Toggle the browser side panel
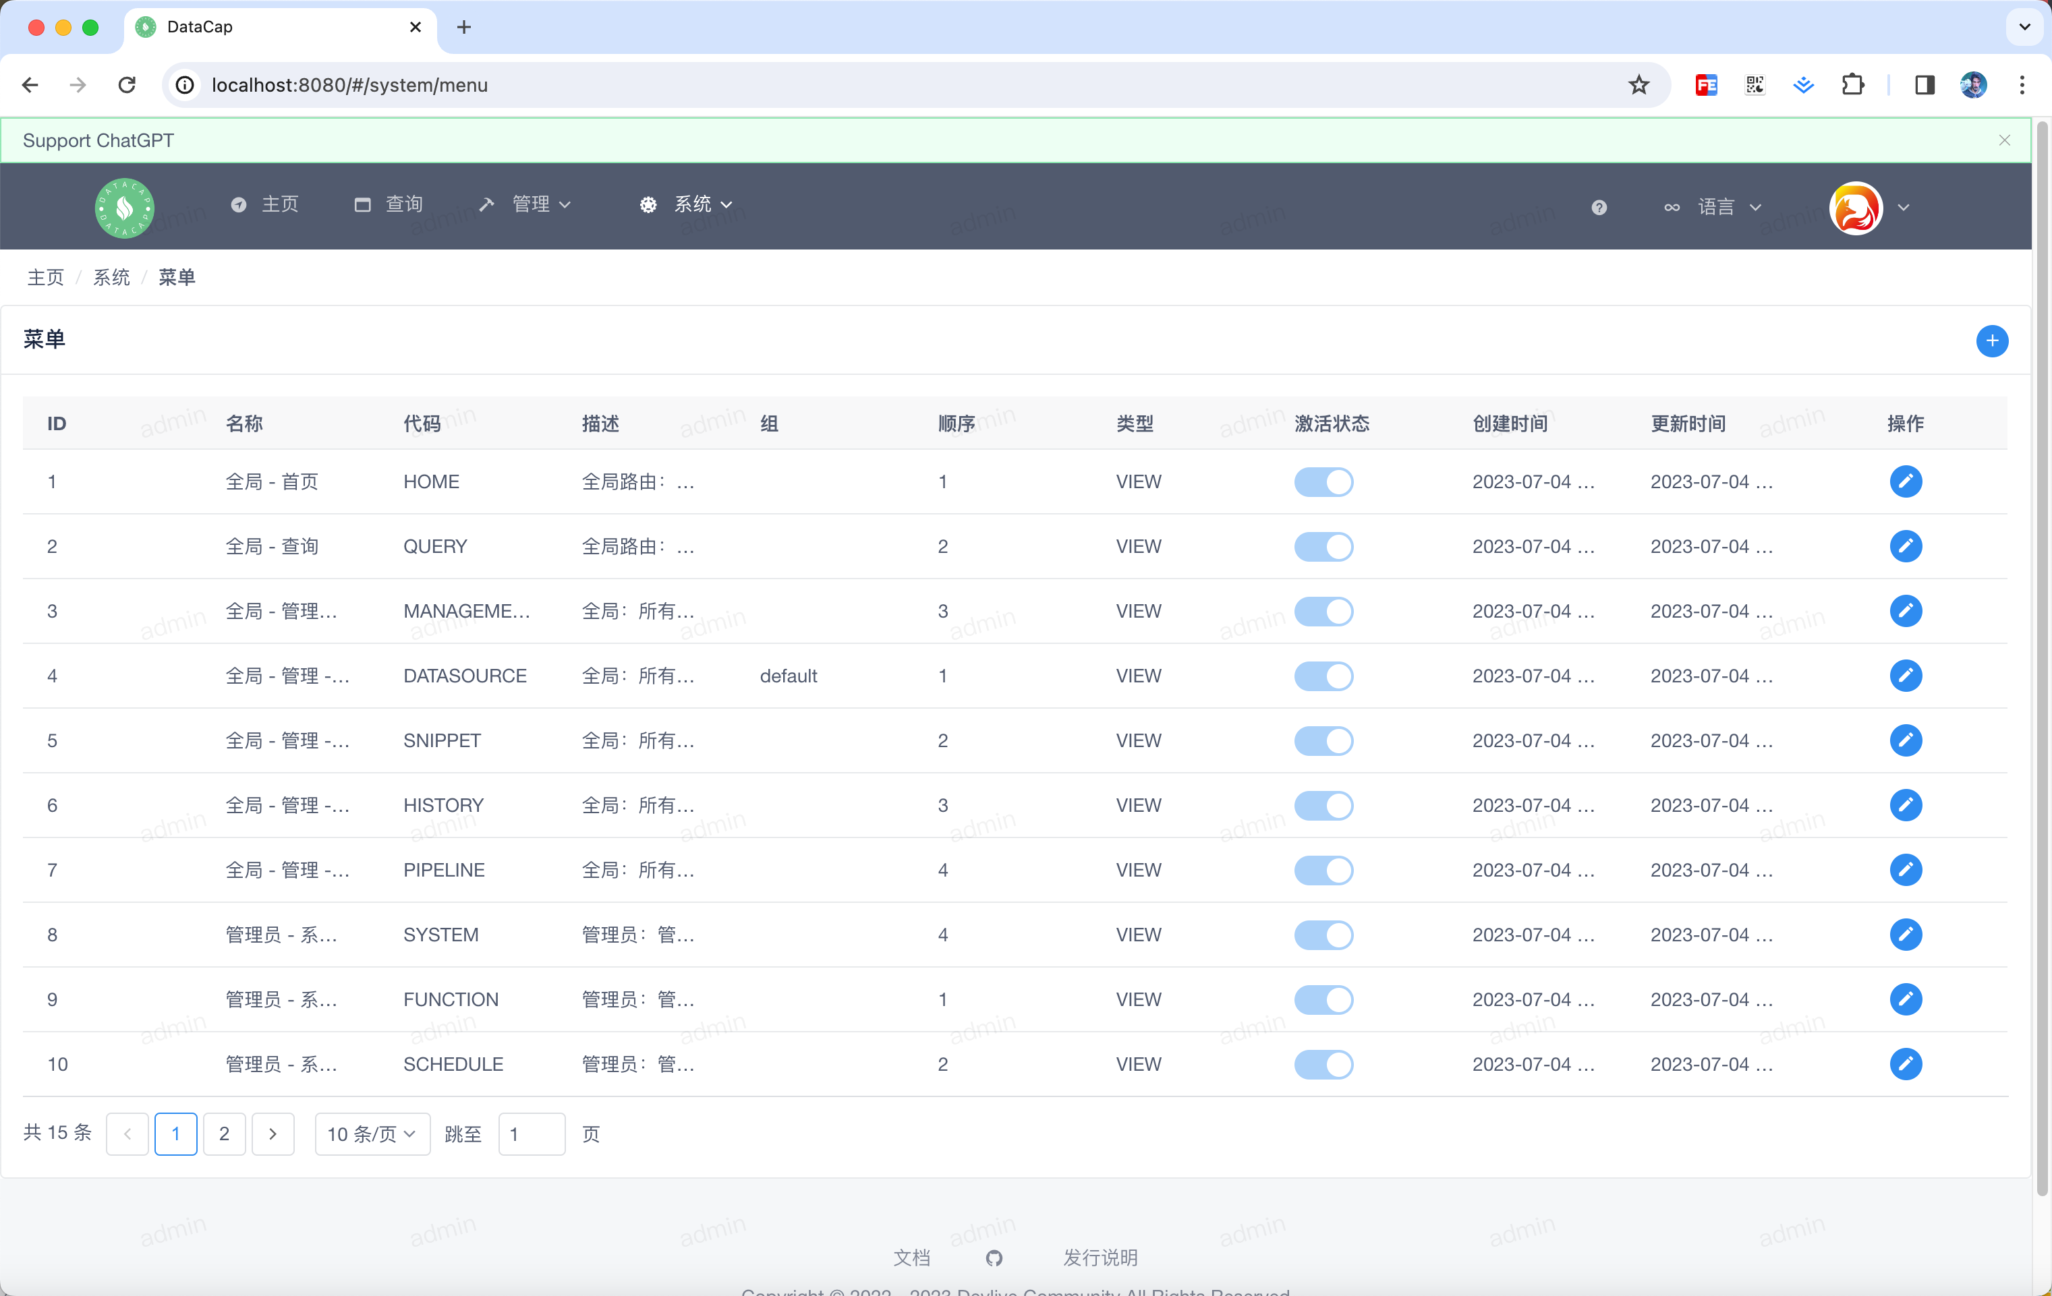2052x1296 pixels. (1925, 85)
